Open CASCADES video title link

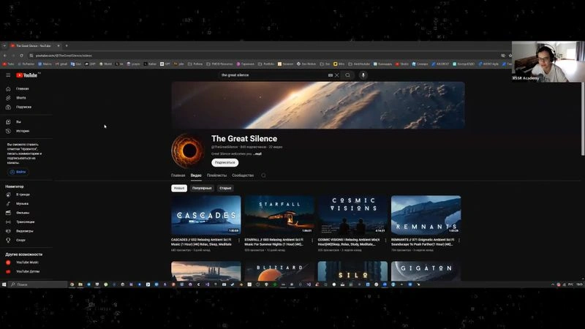click(202, 242)
